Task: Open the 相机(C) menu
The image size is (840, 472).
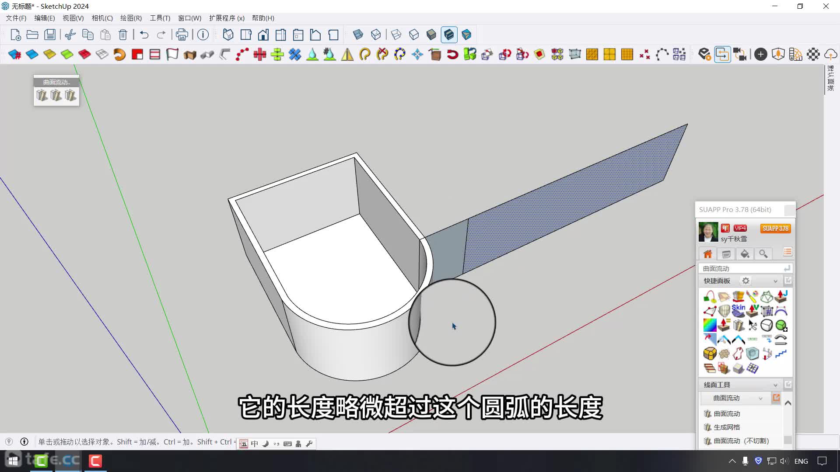Action: [x=102, y=18]
